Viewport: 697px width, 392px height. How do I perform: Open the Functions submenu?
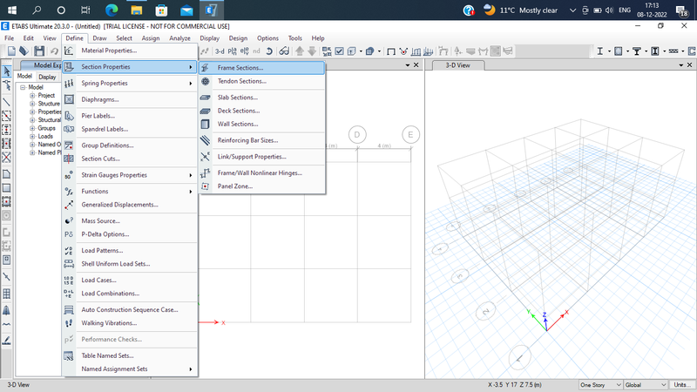click(x=130, y=191)
